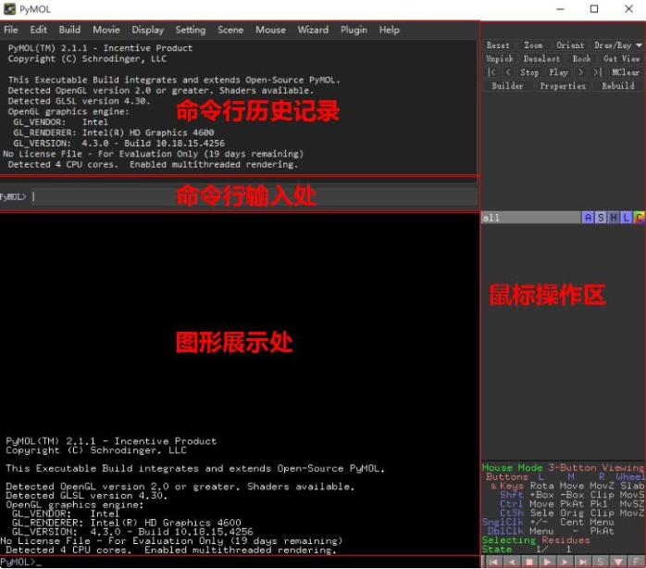Image resolution: width=646 pixels, height=569 pixels.
Task: Click GL_RENDERER line in command history
Action: tap(113, 133)
